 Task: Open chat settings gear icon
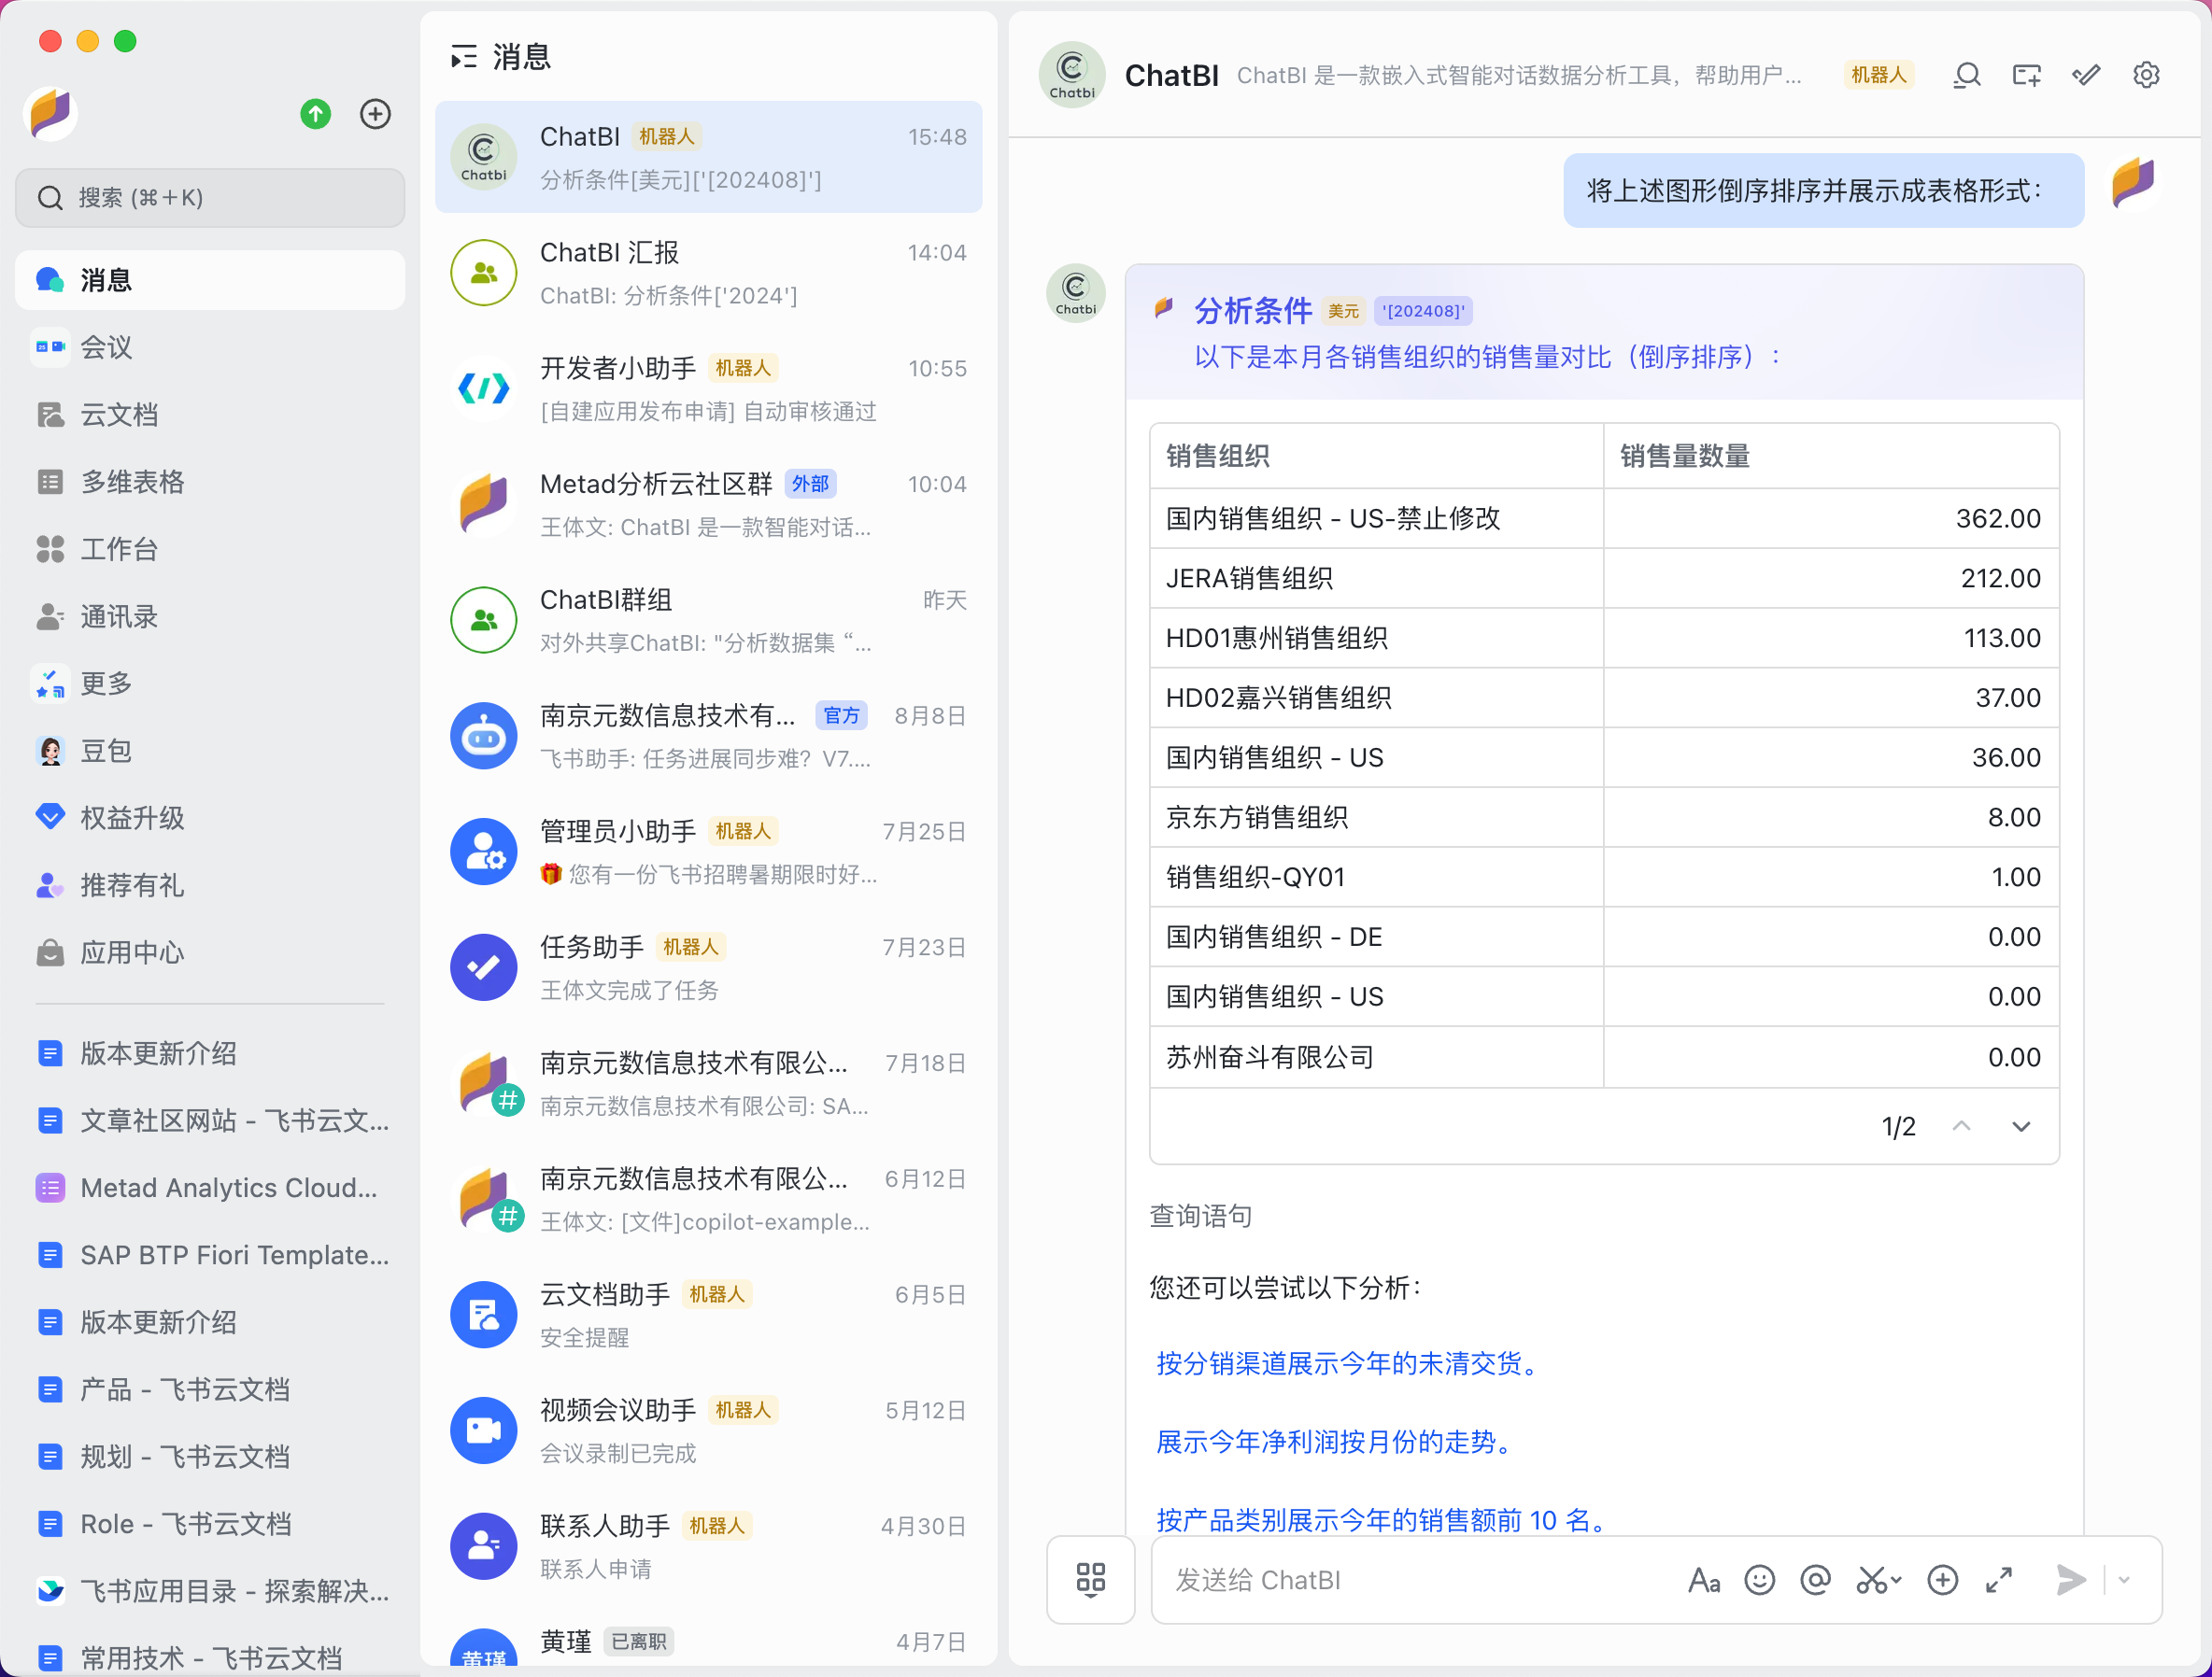click(2146, 75)
